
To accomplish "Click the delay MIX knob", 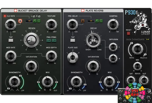I will [x=48, y=82].
